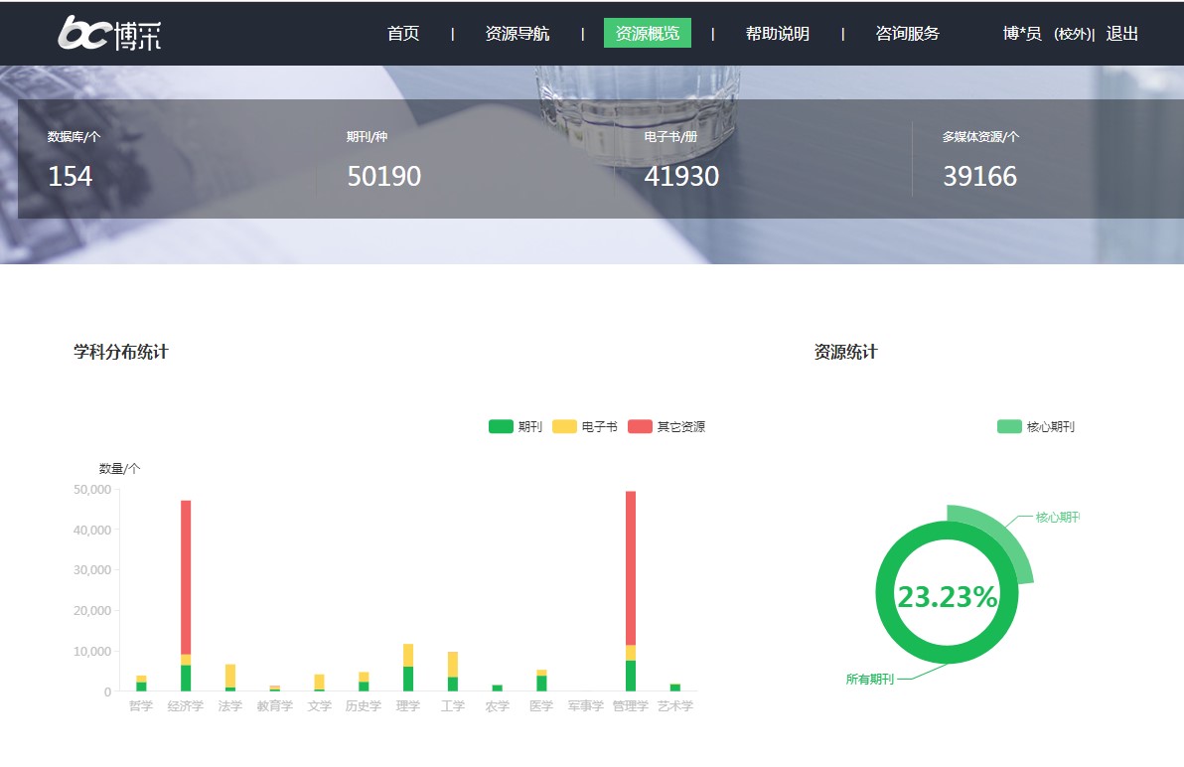1184x767 pixels.
Task: Go to 资源导航 in navigation bar
Action: tap(517, 34)
